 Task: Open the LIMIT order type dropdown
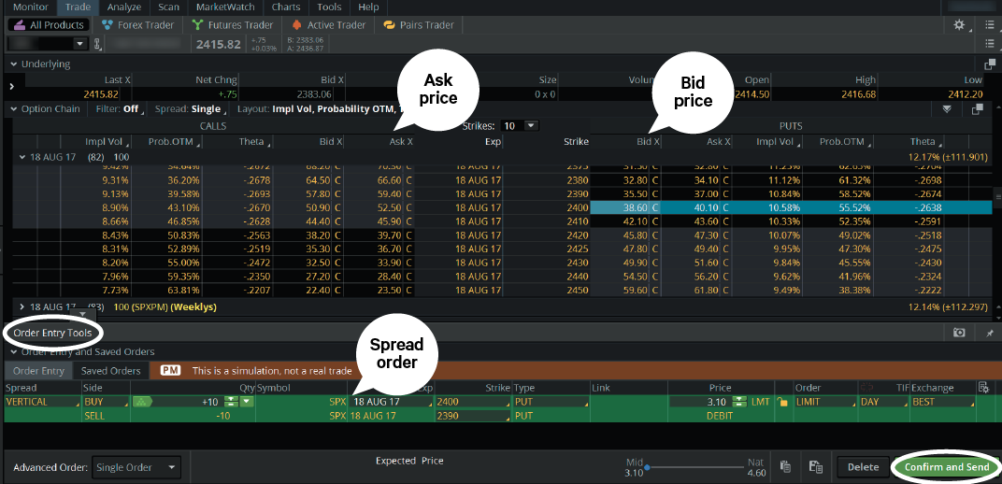pos(825,402)
